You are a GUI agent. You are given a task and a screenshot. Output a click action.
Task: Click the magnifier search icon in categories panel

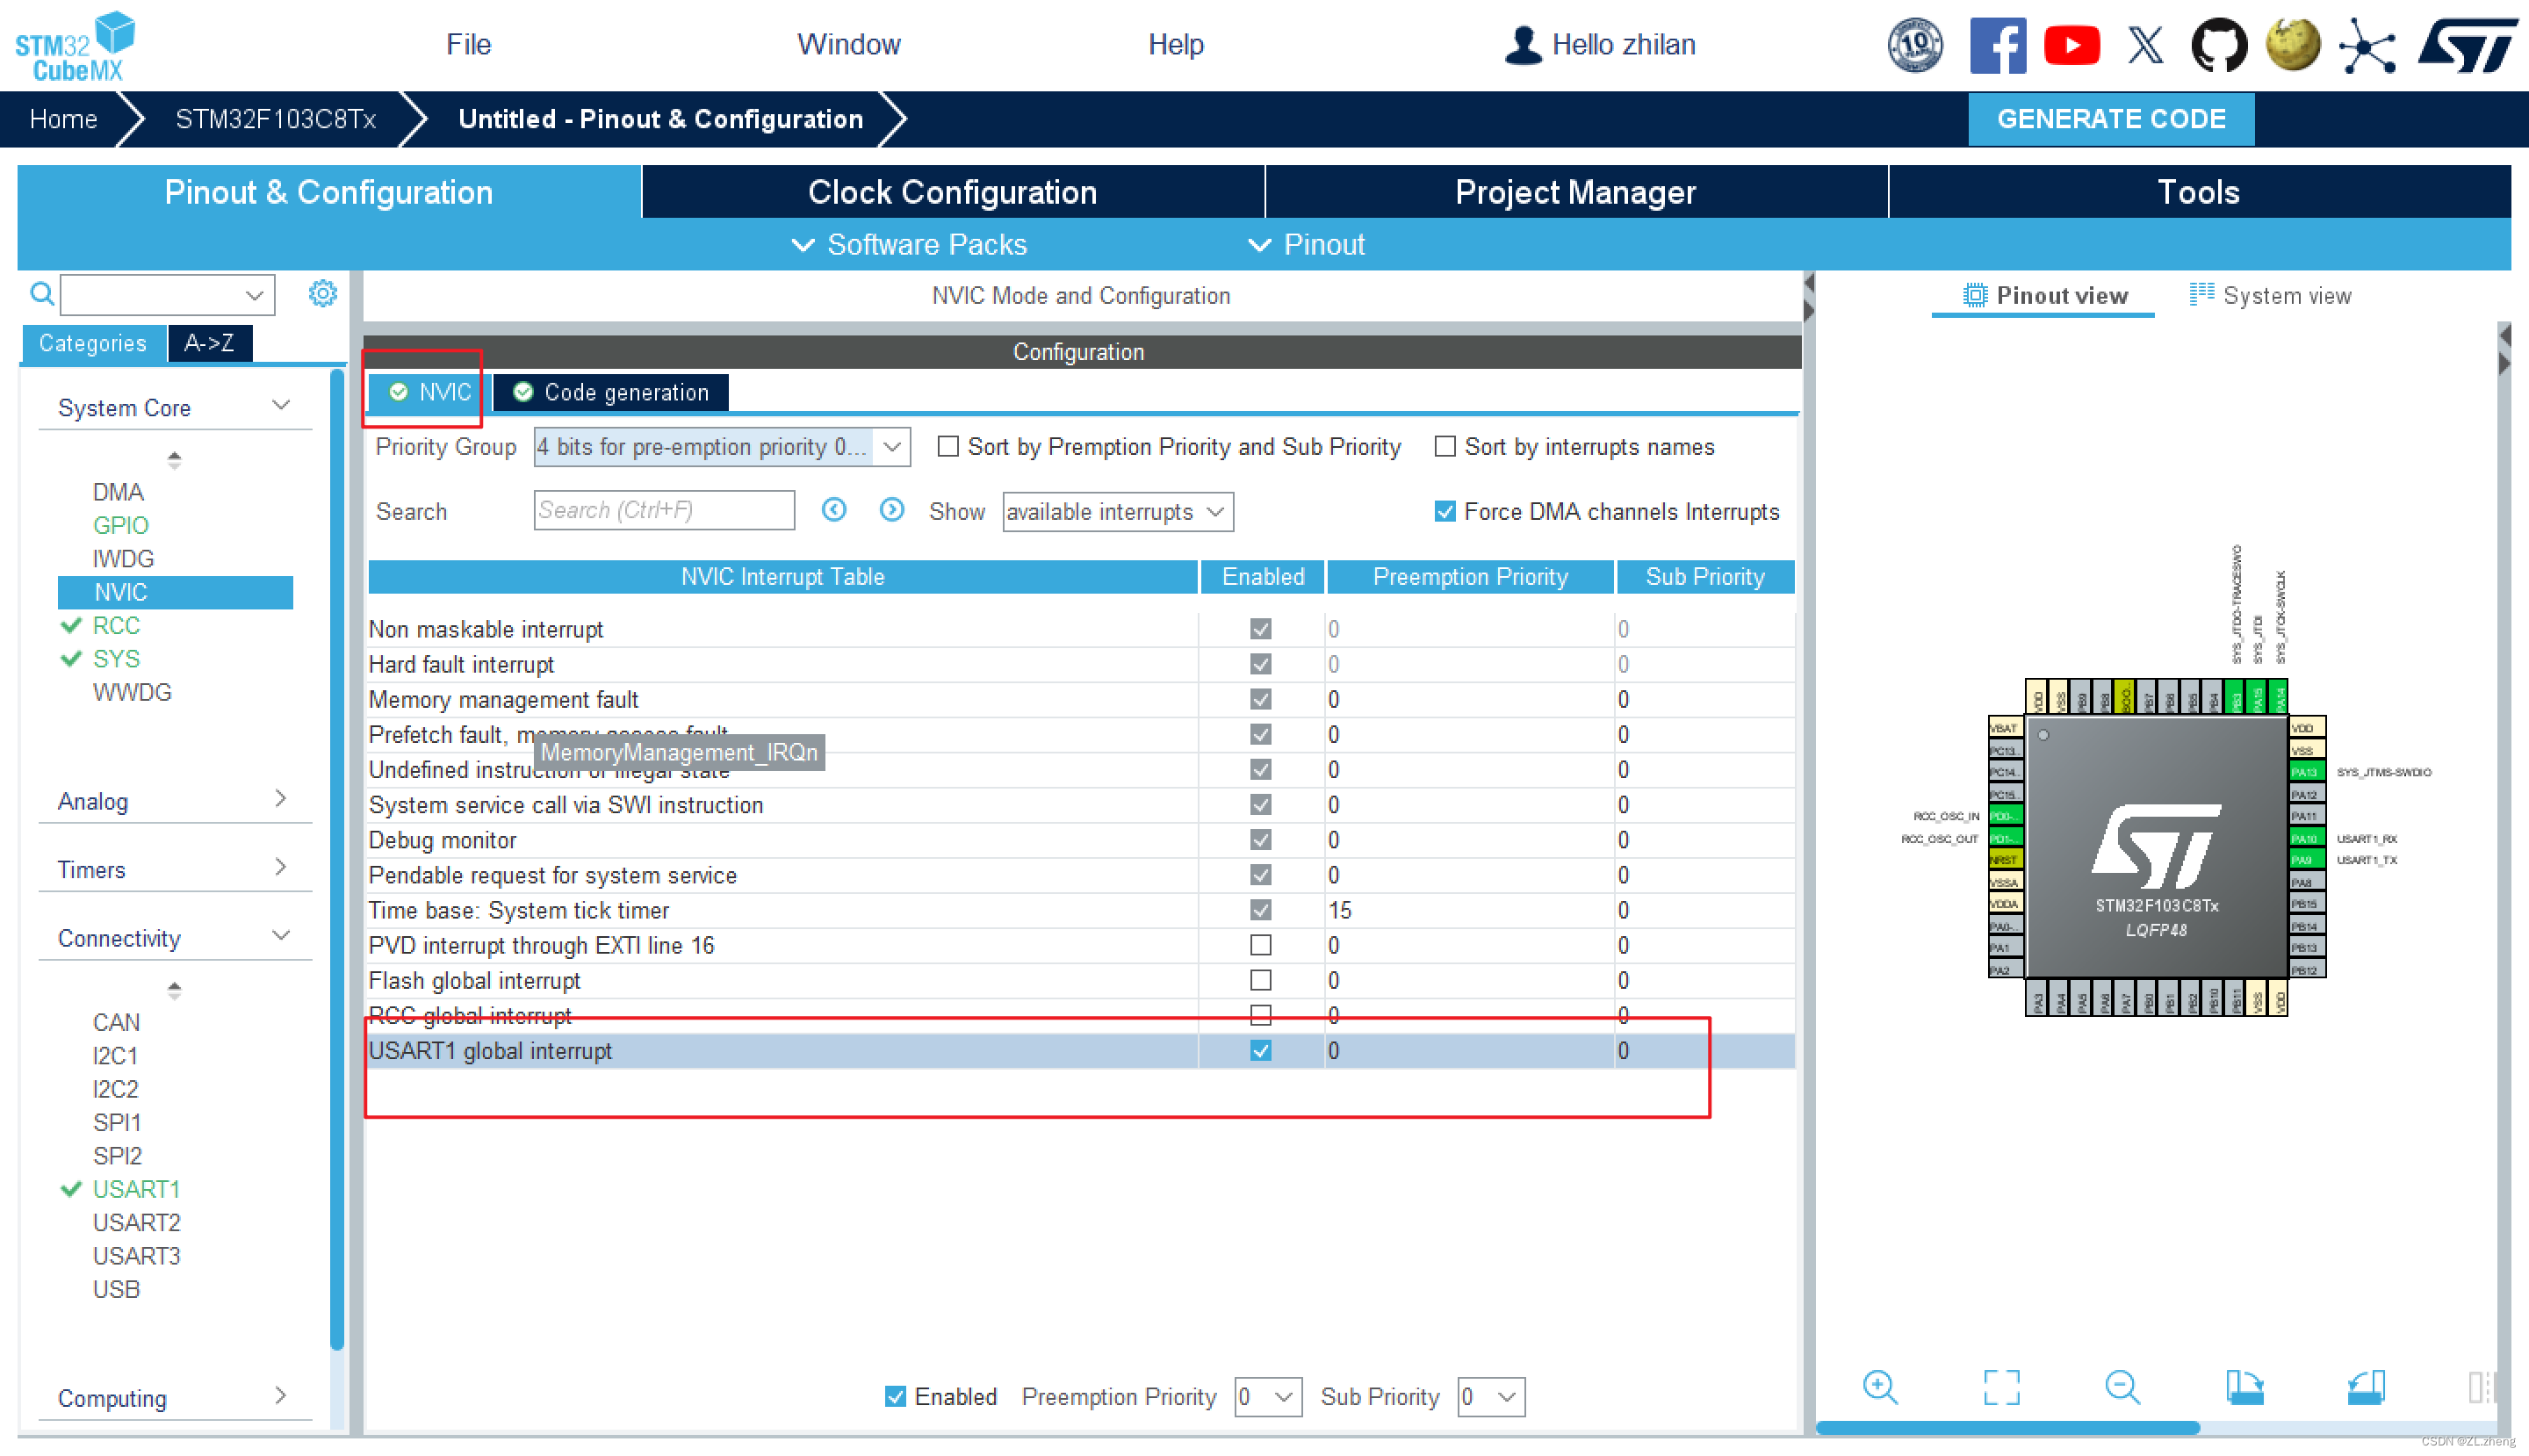point(41,294)
